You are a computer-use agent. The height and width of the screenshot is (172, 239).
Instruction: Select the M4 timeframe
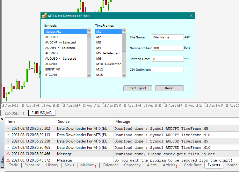click(109, 48)
